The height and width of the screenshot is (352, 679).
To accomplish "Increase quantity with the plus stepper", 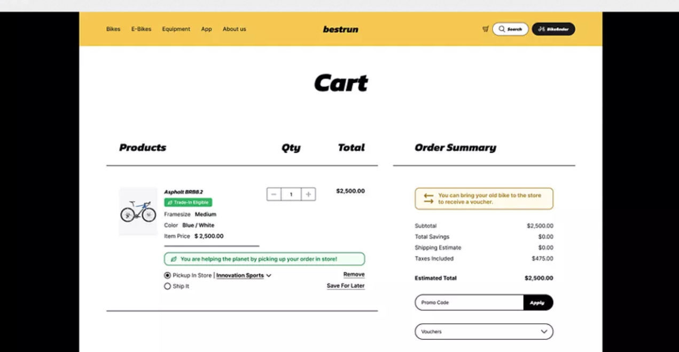I will coord(308,194).
